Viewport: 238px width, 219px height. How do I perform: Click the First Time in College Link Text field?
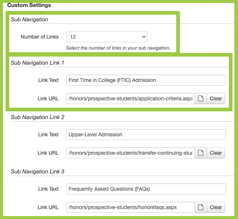146,80
